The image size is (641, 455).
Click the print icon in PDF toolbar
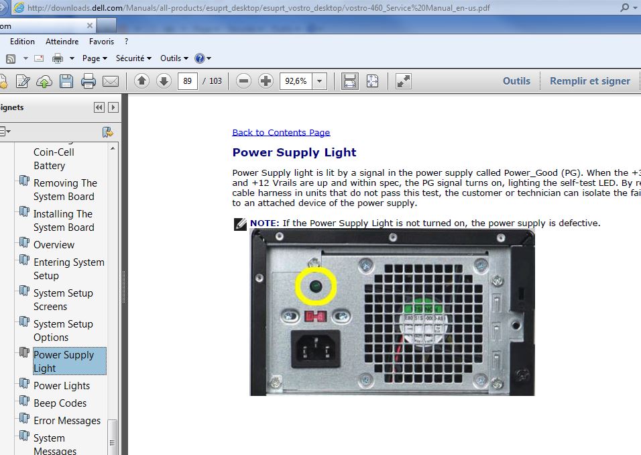pos(88,81)
